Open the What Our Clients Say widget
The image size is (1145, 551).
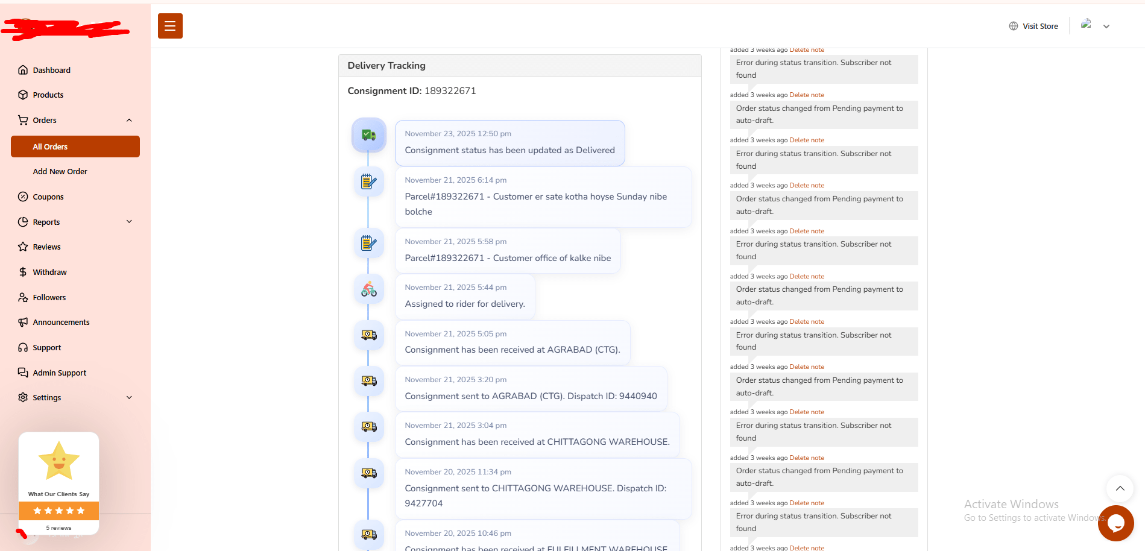pos(58,482)
